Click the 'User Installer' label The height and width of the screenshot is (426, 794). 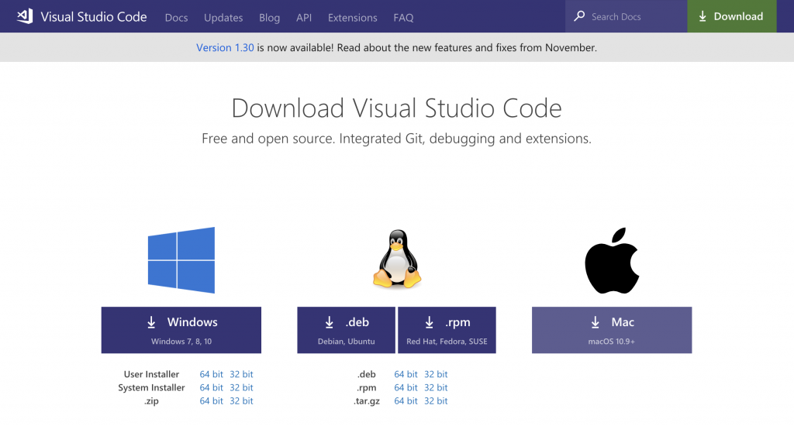pyautogui.click(x=151, y=374)
